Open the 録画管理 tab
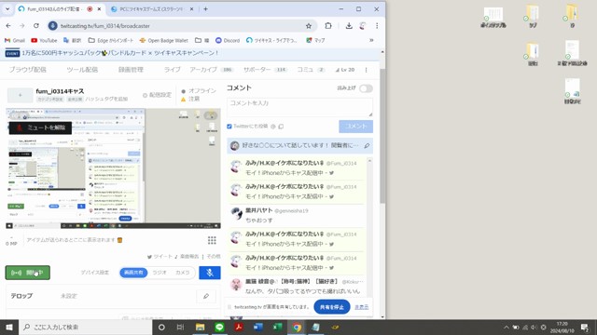Screen dimensions: 597x335 click(131, 70)
